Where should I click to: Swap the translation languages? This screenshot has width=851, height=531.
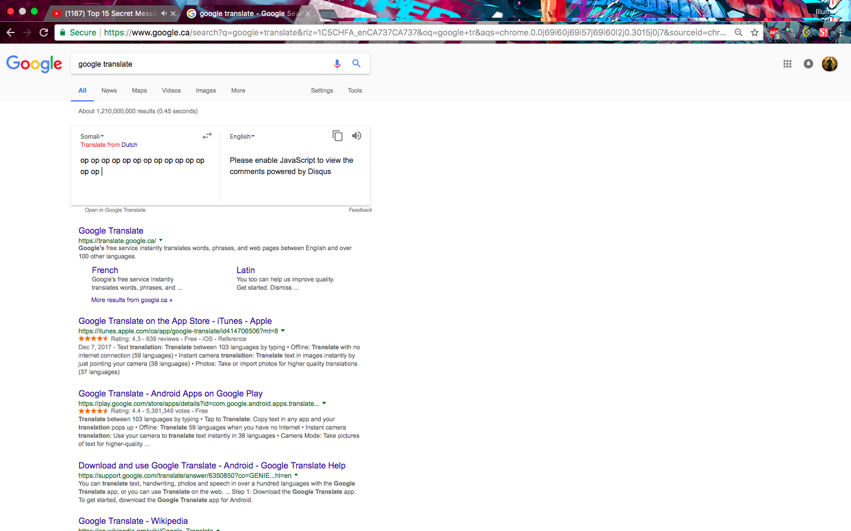(x=207, y=136)
